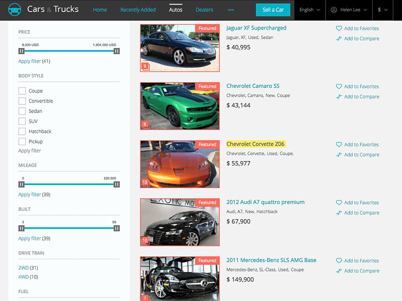Open photo count badge on Mercedes SLS image

[x=145, y=298]
